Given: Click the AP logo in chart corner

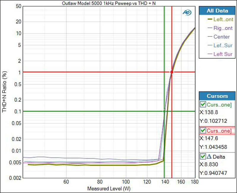Looking at the screenshot, I should [x=186, y=12].
